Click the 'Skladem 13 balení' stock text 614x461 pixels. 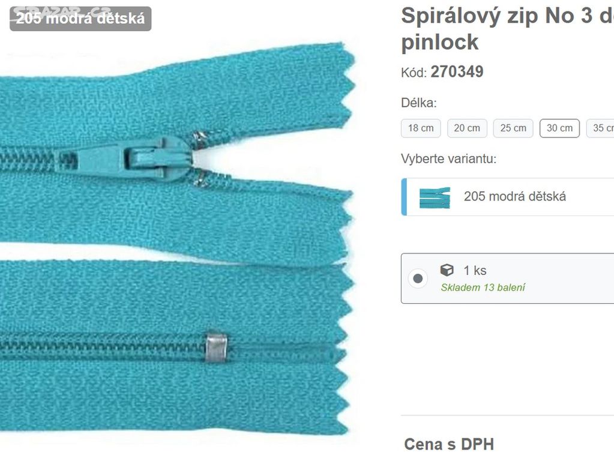483,288
